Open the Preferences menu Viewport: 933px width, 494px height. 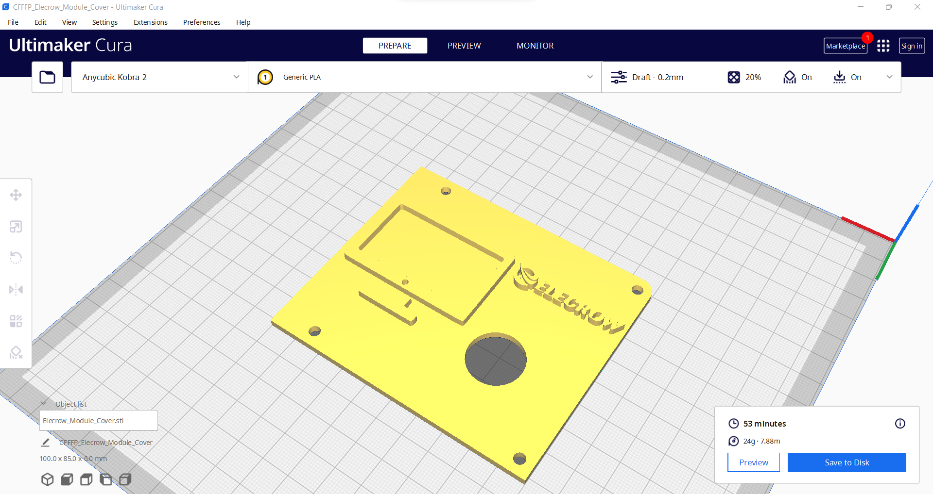[x=202, y=22]
